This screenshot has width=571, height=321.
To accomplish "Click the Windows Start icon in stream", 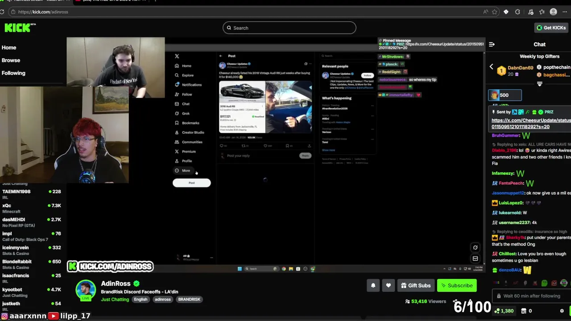I will tap(240, 269).
